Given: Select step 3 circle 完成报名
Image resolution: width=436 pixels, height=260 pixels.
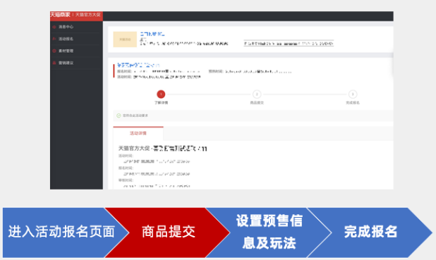Looking at the screenshot, I should pos(353,94).
